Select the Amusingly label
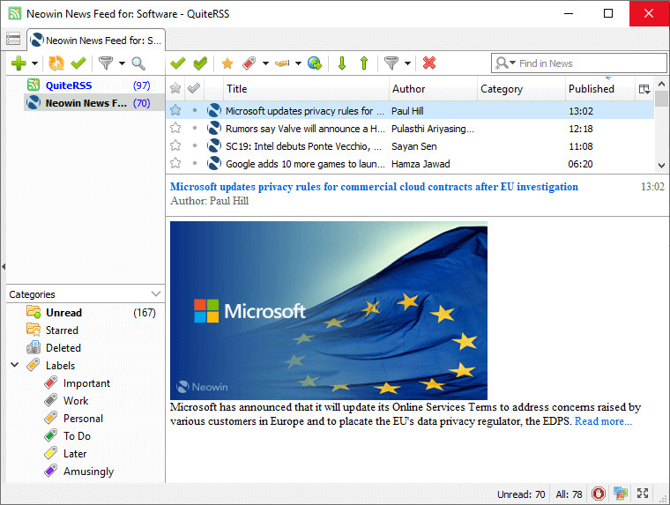 [x=88, y=472]
